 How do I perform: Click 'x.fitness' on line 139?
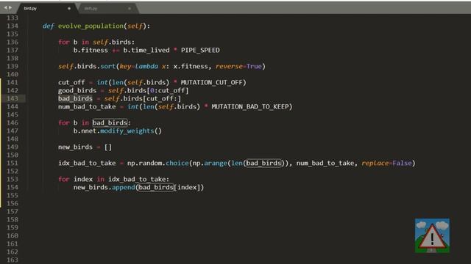click(191, 67)
